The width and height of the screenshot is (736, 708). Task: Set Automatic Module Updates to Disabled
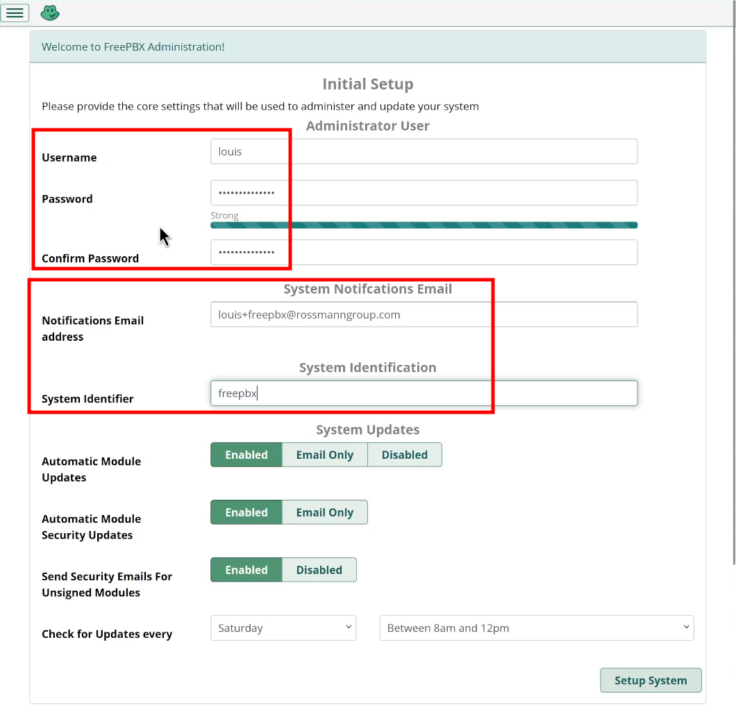(405, 455)
